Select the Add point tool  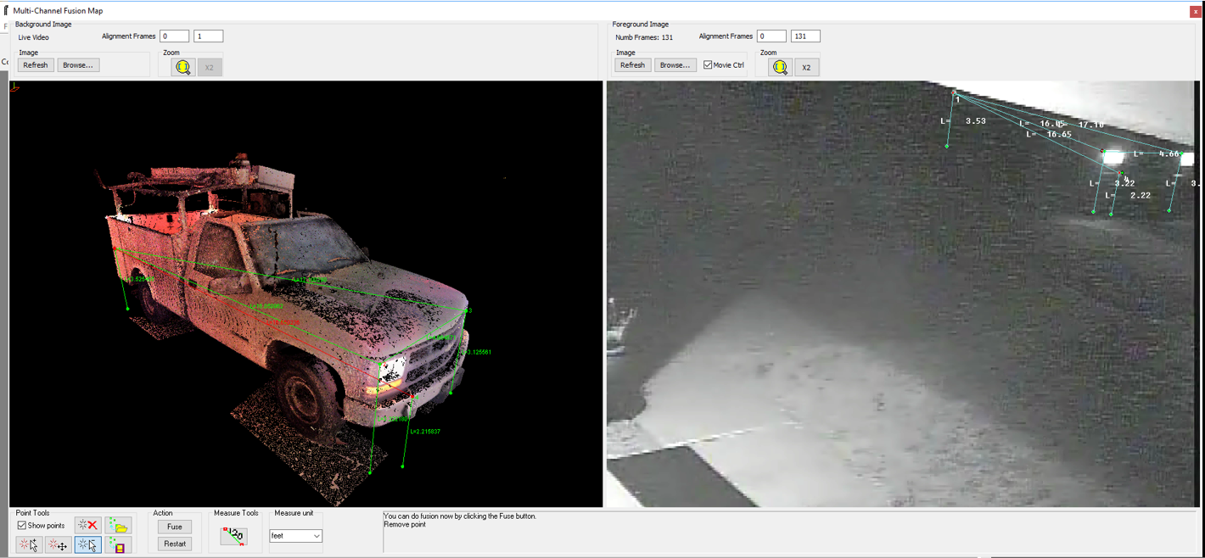[x=29, y=544]
